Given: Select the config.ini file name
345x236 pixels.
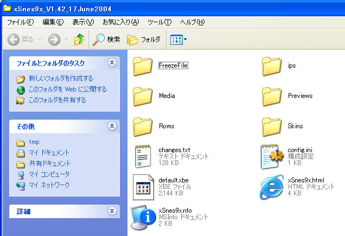Looking at the screenshot, I should pyautogui.click(x=300, y=150).
